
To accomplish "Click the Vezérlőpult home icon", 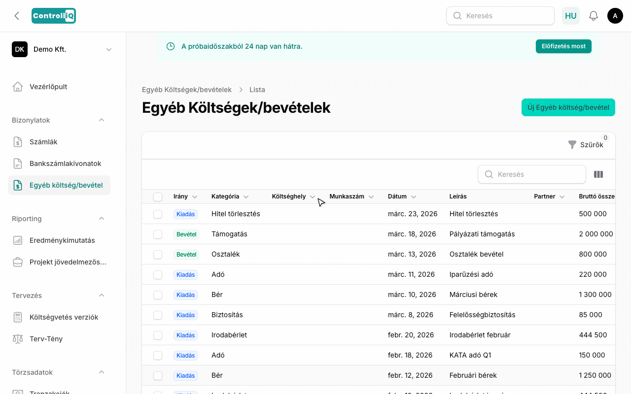I will tap(18, 87).
